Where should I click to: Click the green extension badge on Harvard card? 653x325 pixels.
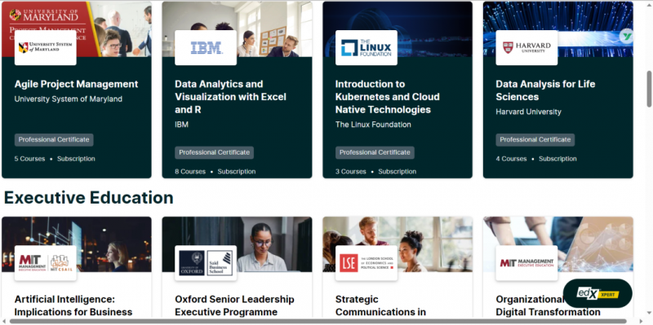pos(626,37)
